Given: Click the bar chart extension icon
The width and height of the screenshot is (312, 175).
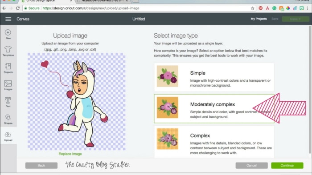Looking at the screenshot, I should pos(295,8).
